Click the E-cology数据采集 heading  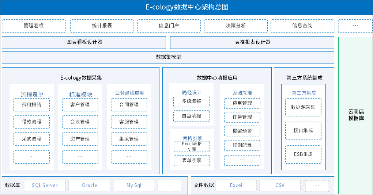coord(81,78)
